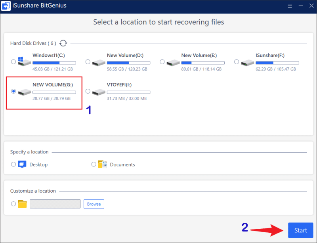Image resolution: width=317 pixels, height=243 pixels.
Task: Select the Desktop location radio button
Action: tap(14, 164)
